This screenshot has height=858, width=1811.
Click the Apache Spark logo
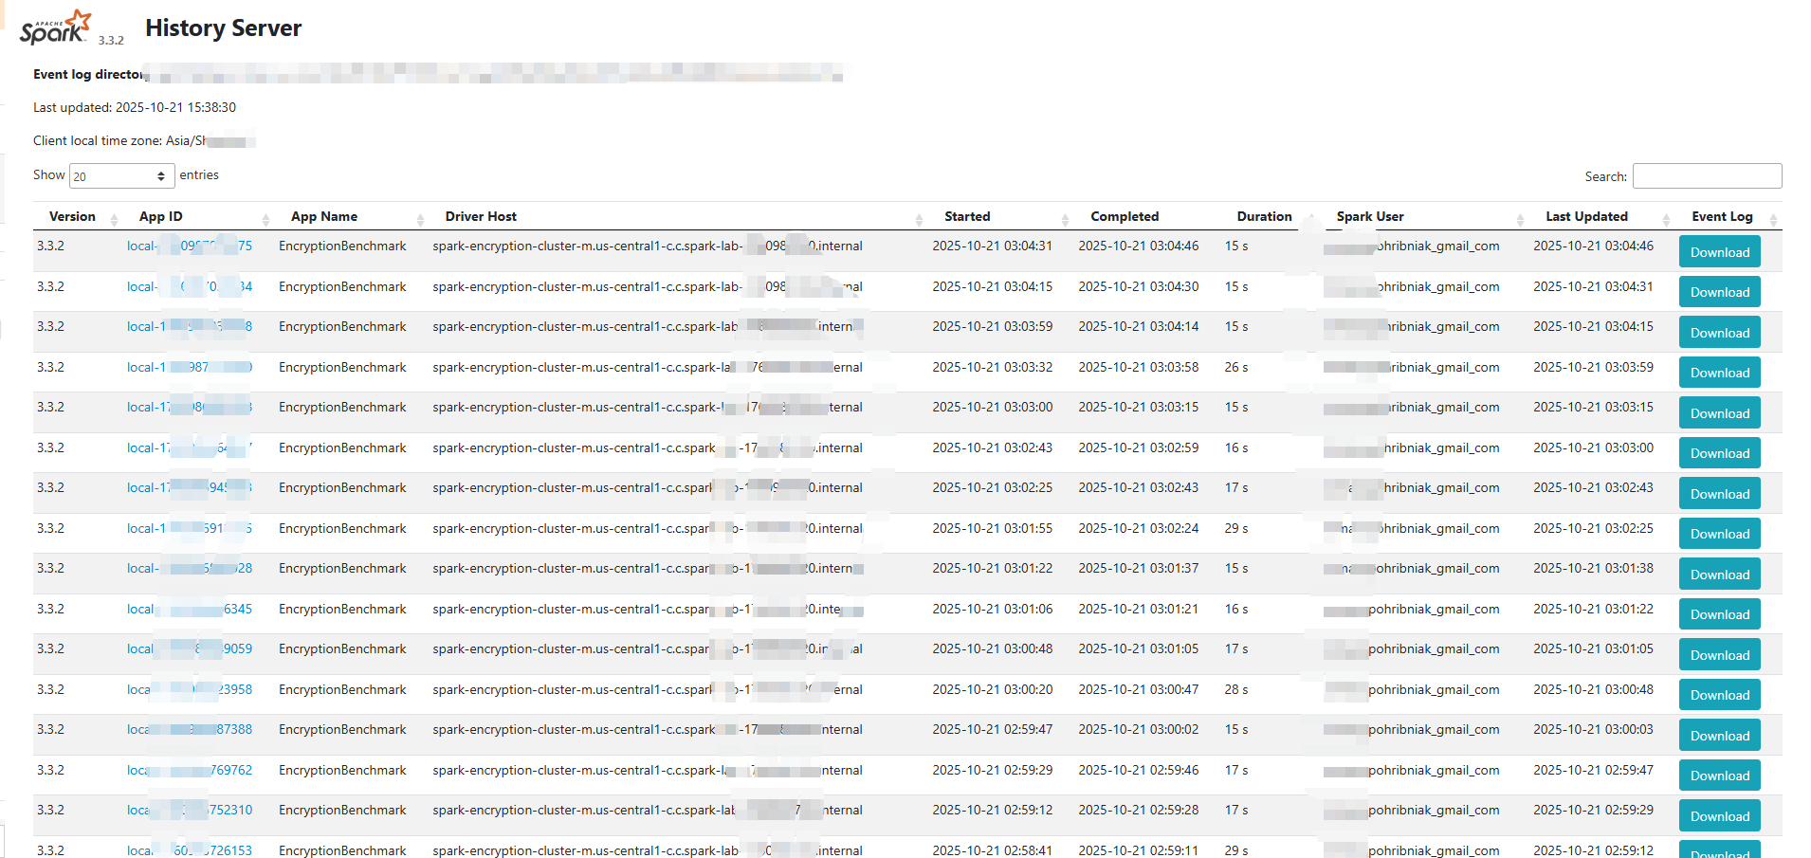[57, 28]
